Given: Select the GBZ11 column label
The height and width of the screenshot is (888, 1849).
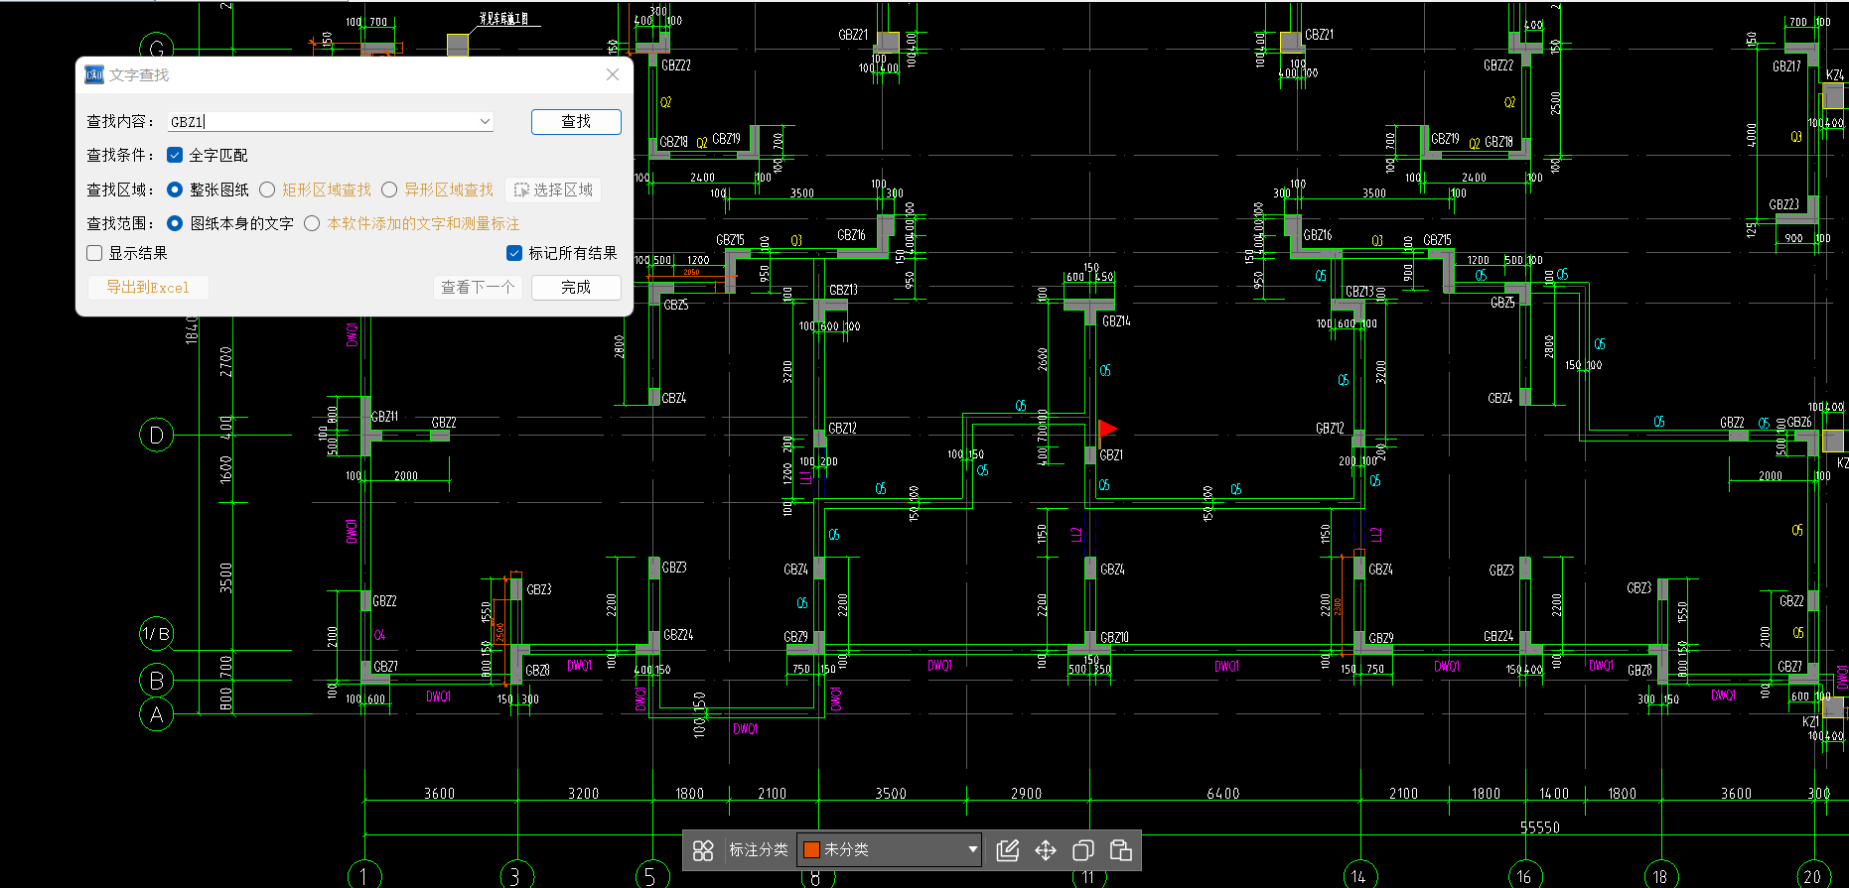Looking at the screenshot, I should point(385,417).
